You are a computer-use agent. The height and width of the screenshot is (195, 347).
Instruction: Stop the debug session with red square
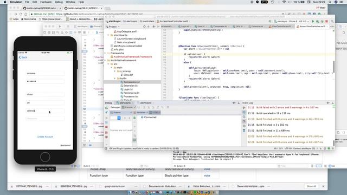pyautogui.click(x=106, y=127)
